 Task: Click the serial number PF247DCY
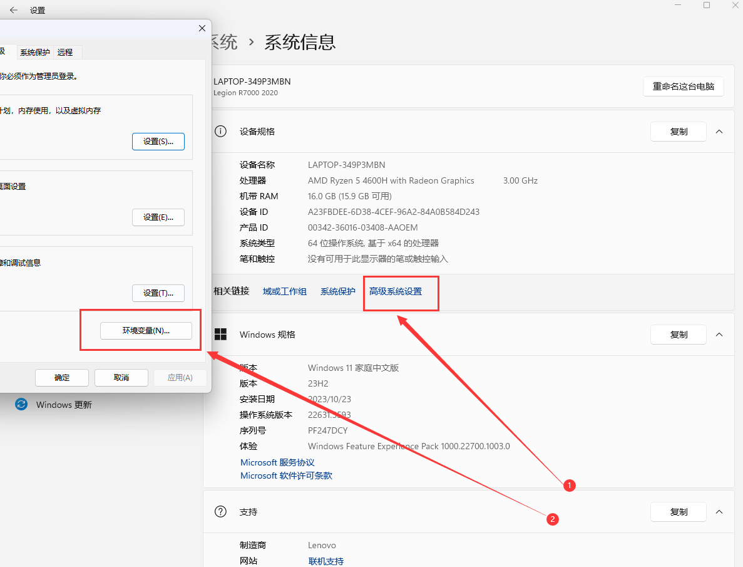(328, 430)
